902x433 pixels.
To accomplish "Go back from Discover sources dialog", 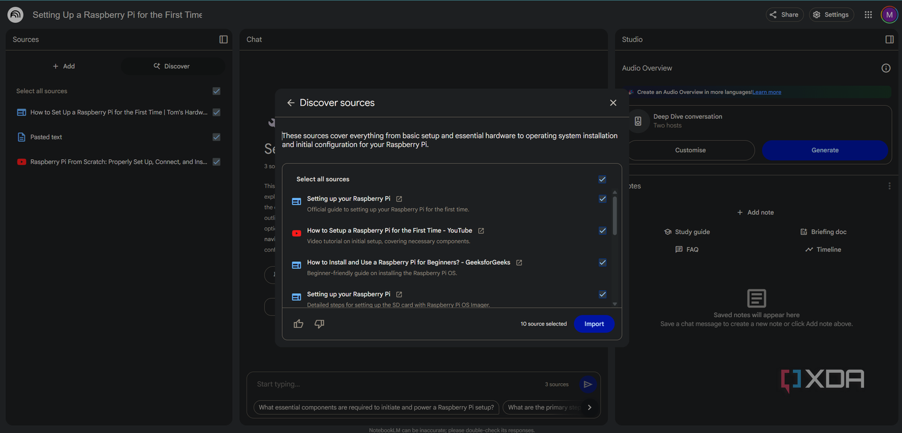I will pos(291,103).
